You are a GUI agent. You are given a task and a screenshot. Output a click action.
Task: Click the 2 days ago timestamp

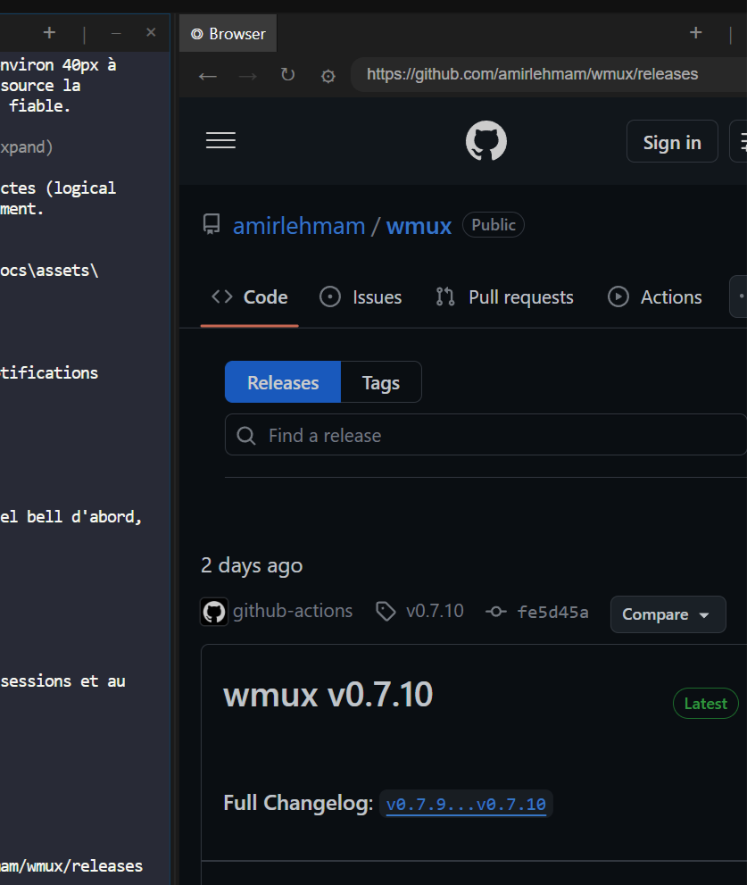point(252,565)
